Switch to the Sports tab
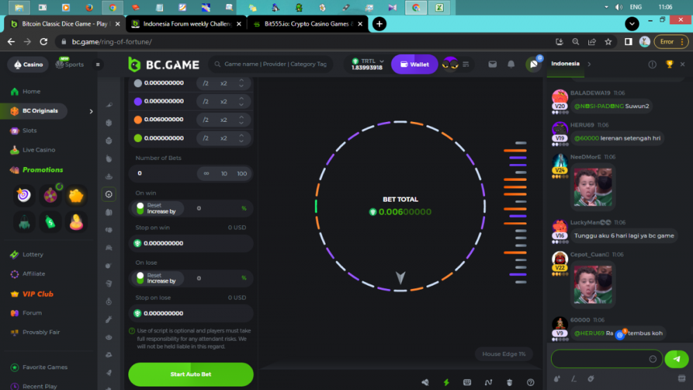693x390 pixels. click(70, 64)
